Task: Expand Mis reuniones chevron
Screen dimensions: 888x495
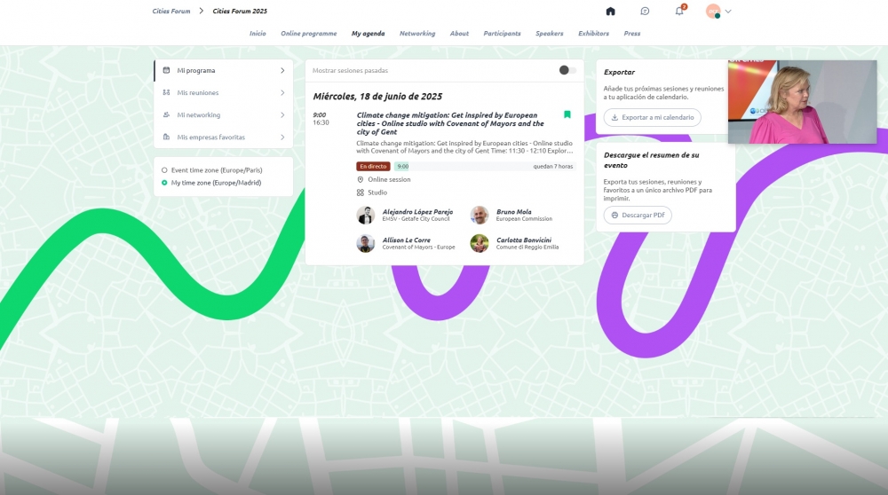Action: coord(282,92)
